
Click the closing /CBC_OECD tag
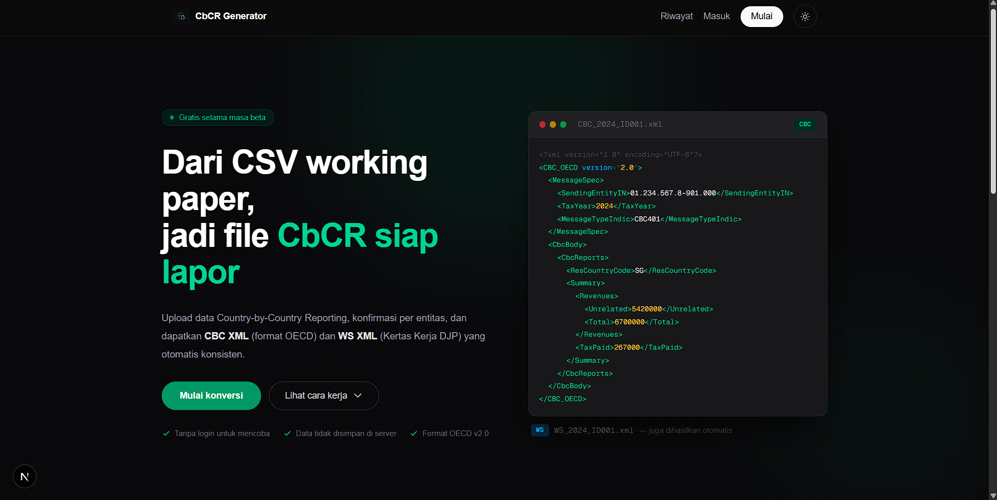pyautogui.click(x=562, y=399)
